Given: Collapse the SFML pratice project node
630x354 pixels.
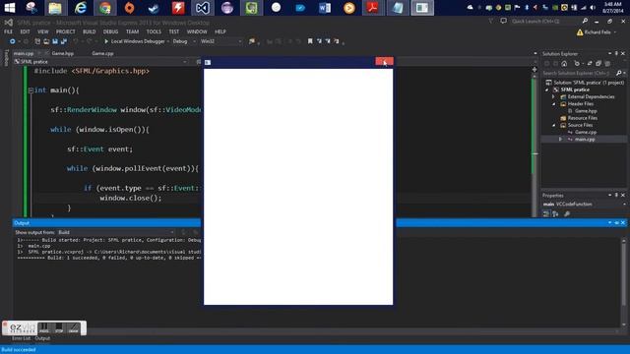Looking at the screenshot, I should tap(547, 89).
